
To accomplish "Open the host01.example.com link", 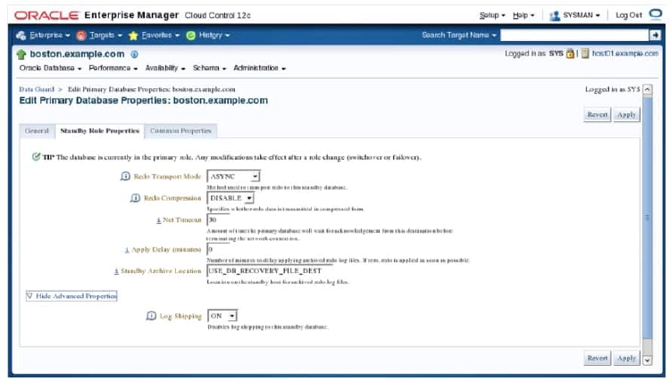I will [x=625, y=54].
